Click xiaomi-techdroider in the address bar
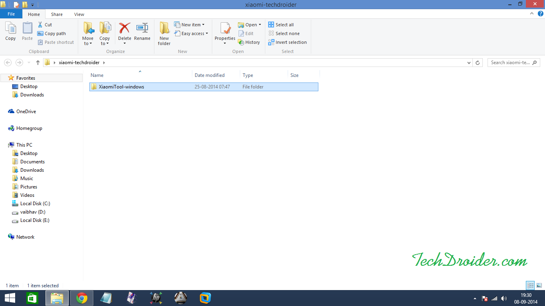This screenshot has height=306, width=545. point(79,63)
